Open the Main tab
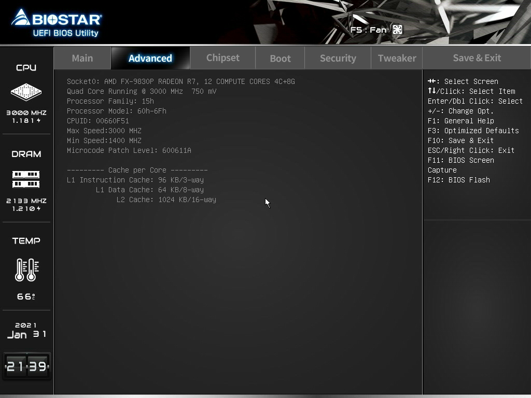 pos(82,58)
